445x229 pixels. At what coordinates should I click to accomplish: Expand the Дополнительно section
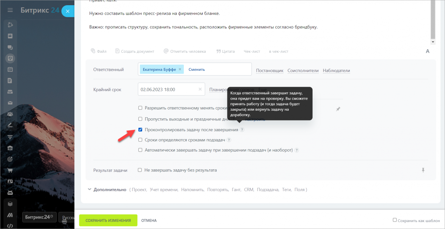[110, 190]
